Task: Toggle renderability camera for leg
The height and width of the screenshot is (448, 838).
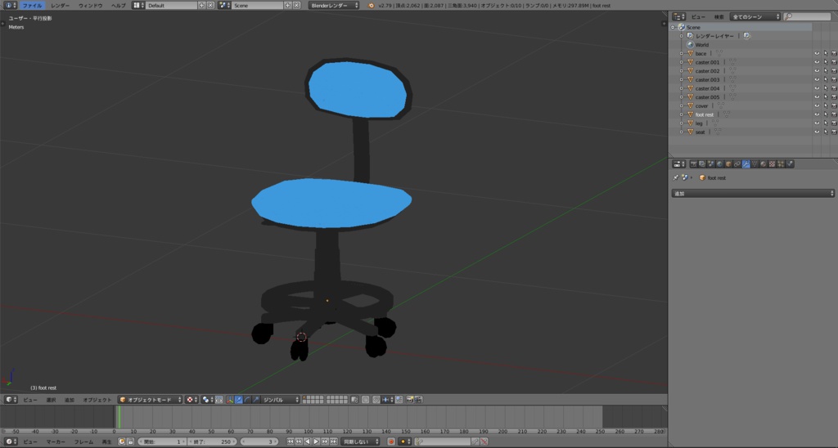Action: coord(834,123)
